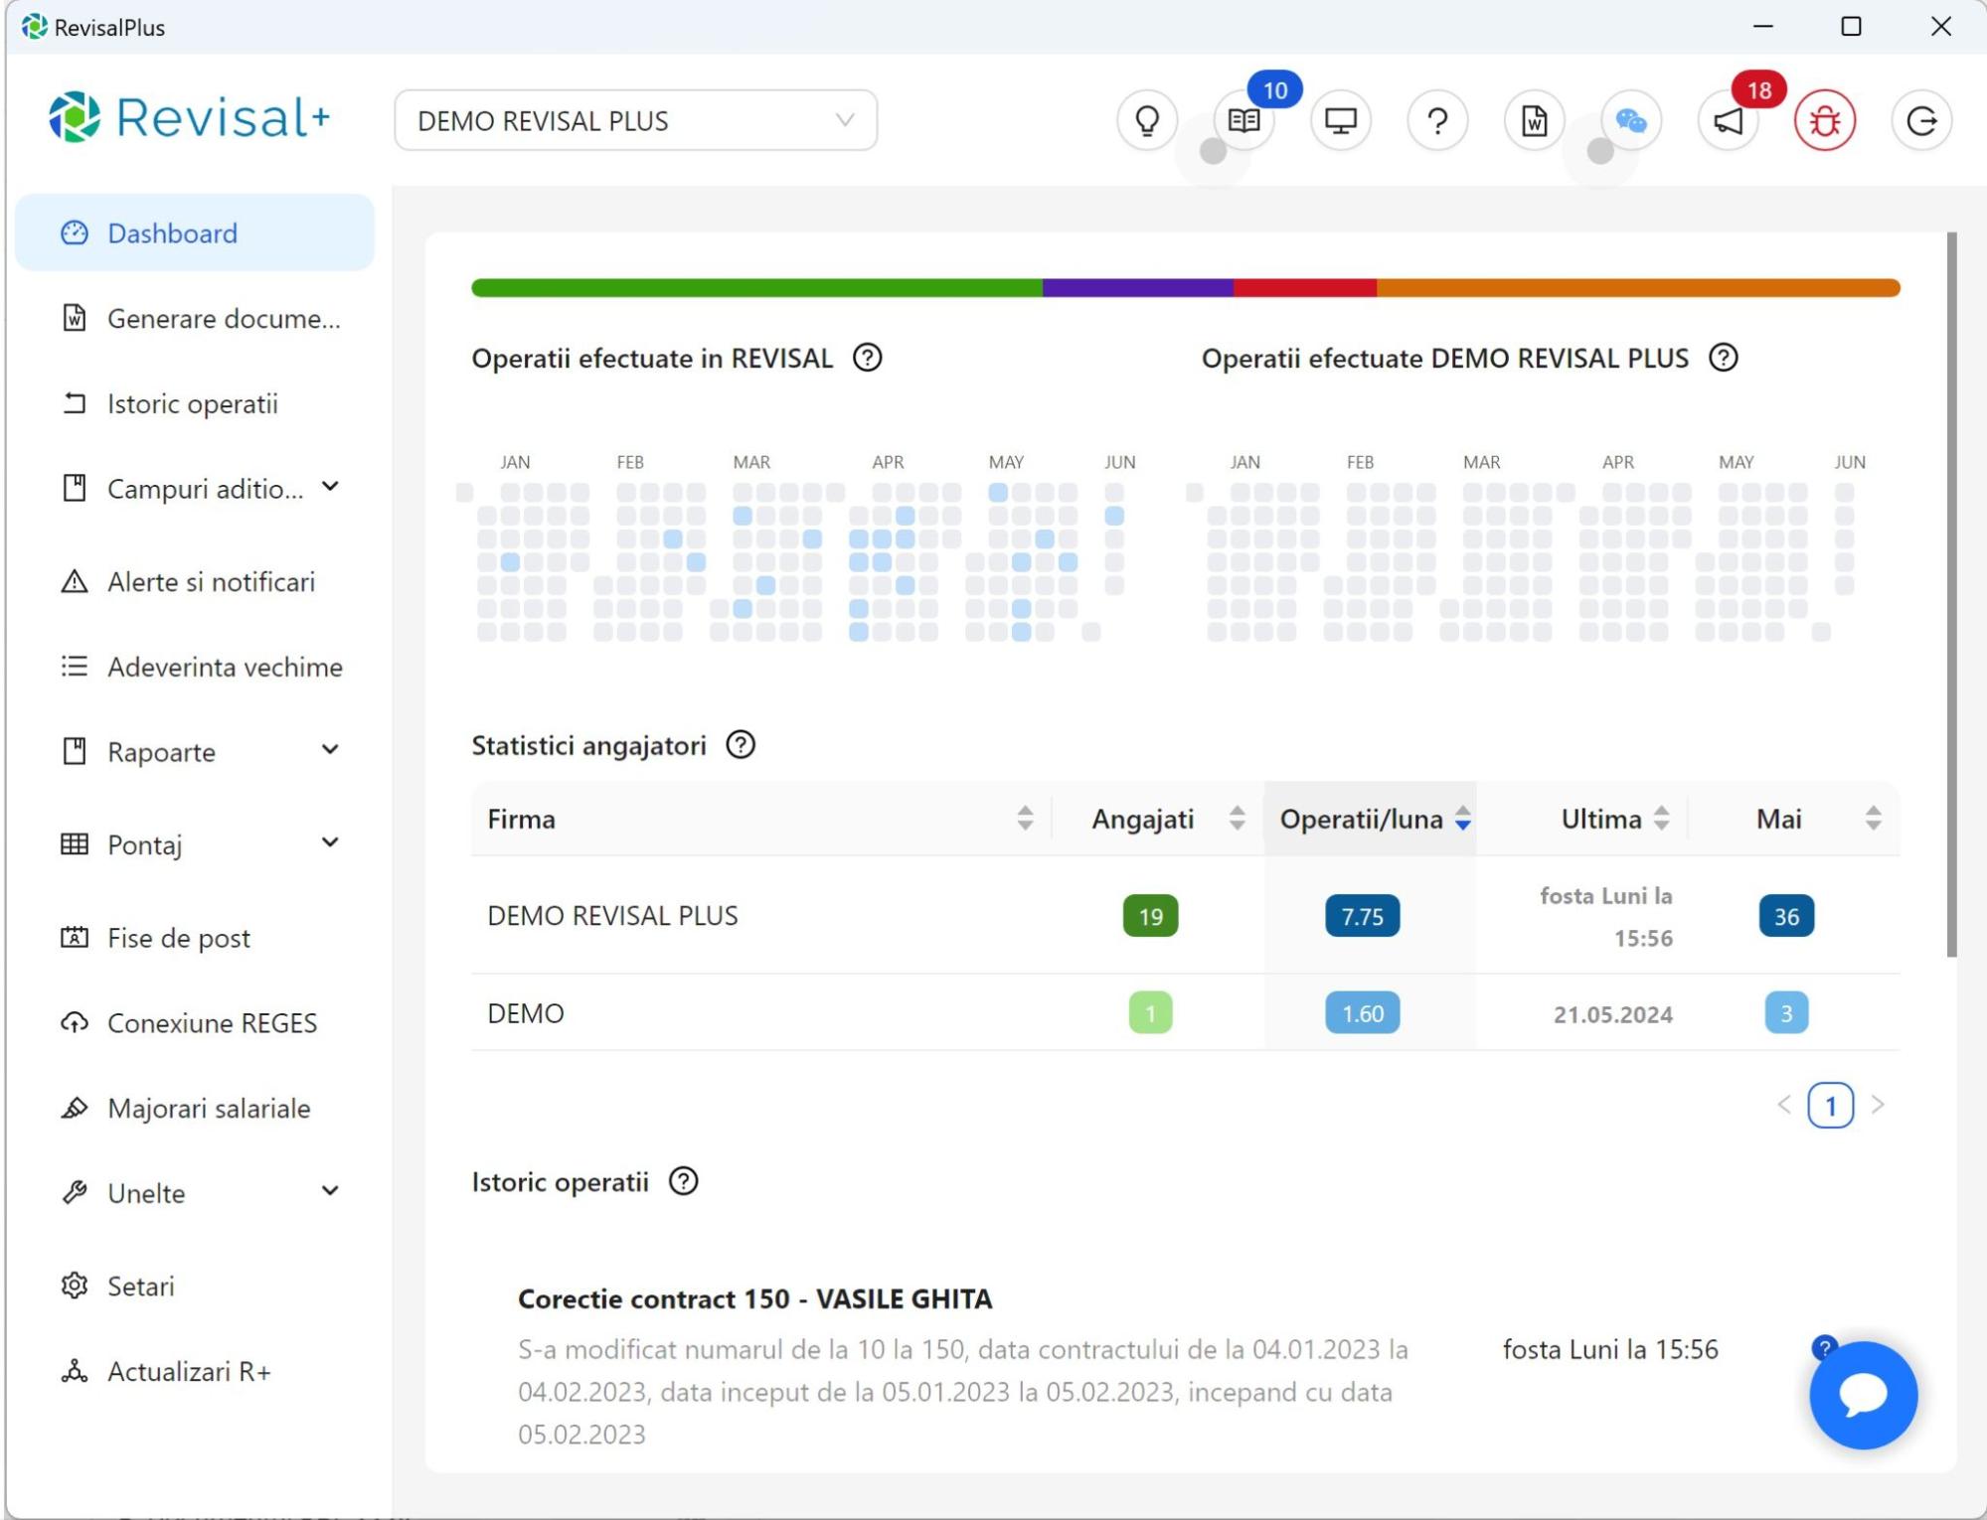This screenshot has height=1520, width=1987.
Task: Click the logout arrow icon
Action: pos(1921,121)
